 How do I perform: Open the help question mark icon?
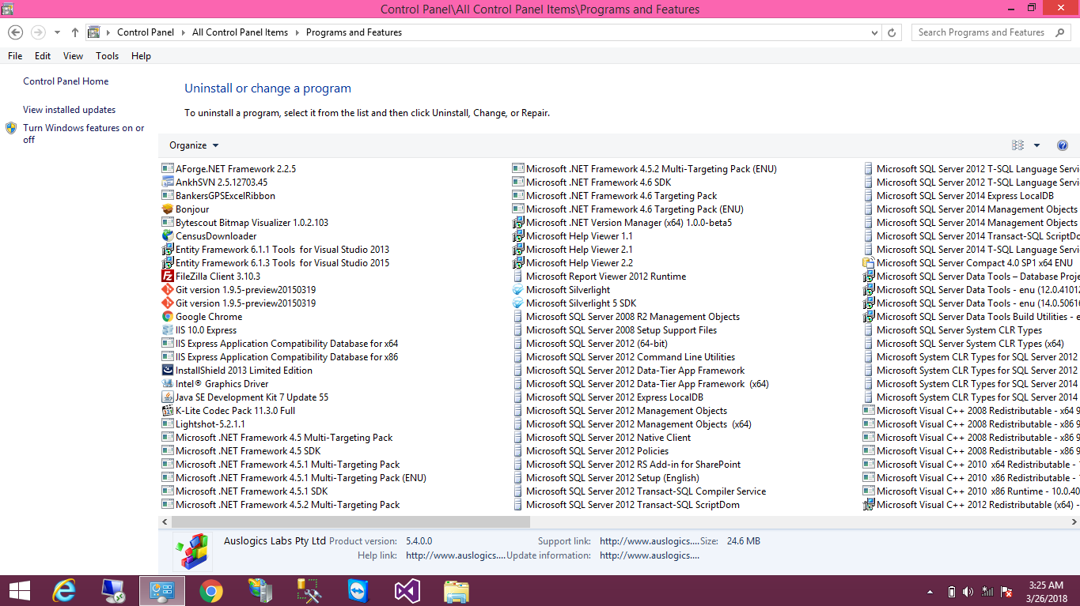(1063, 145)
